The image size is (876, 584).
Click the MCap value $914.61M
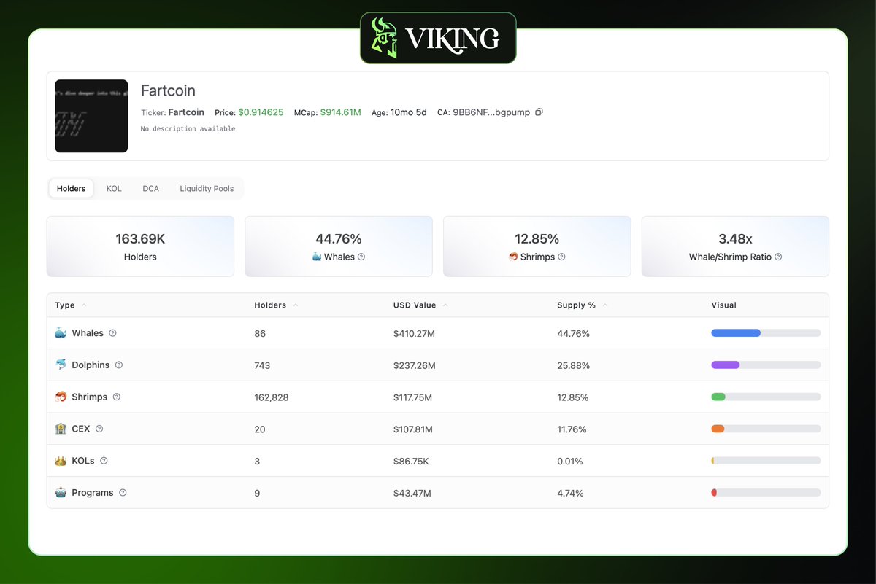tap(340, 112)
